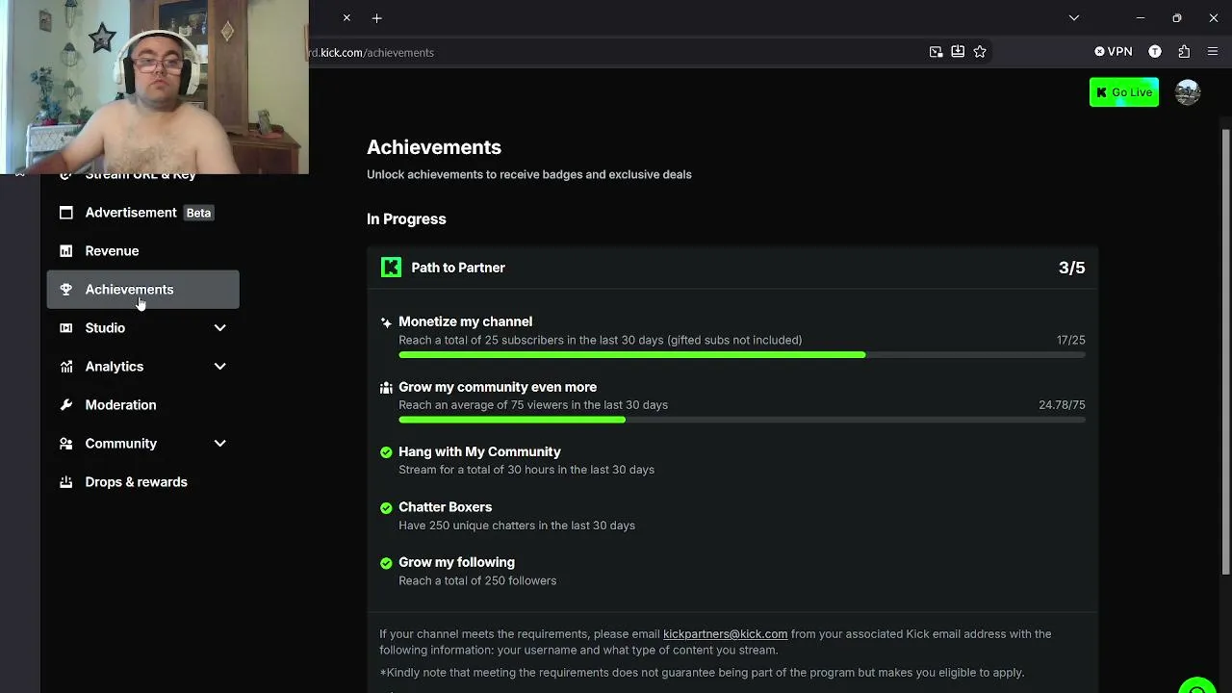The height and width of the screenshot is (693, 1232).
Task: Click the 17/25 subscribers value
Action: tap(1070, 340)
